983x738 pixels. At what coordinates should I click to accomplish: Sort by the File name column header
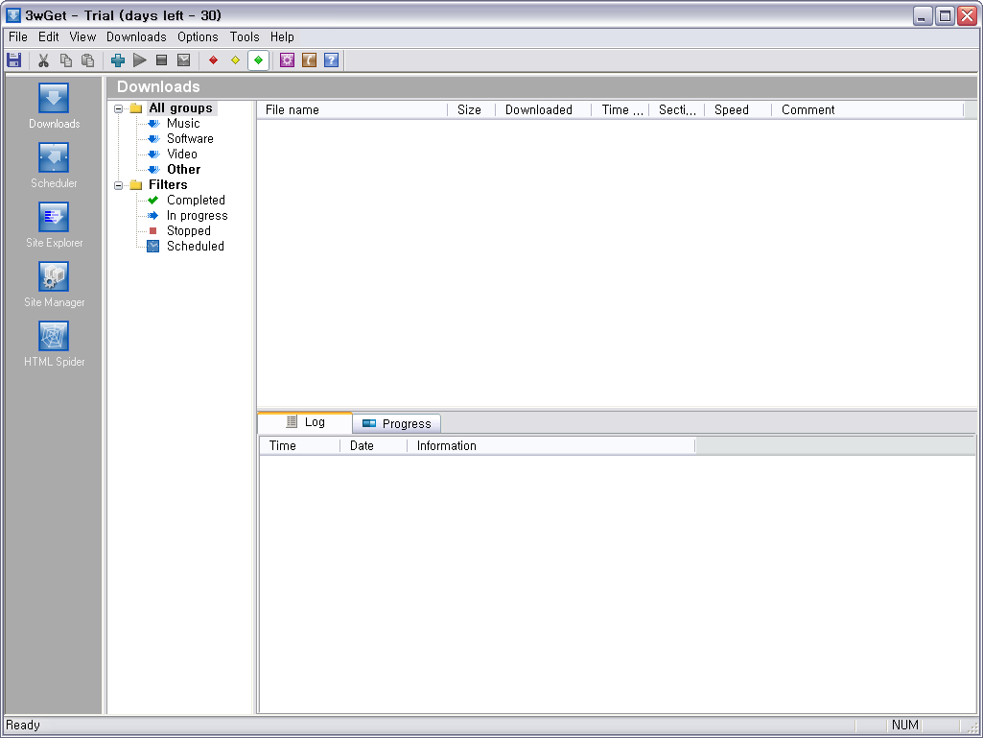[352, 109]
